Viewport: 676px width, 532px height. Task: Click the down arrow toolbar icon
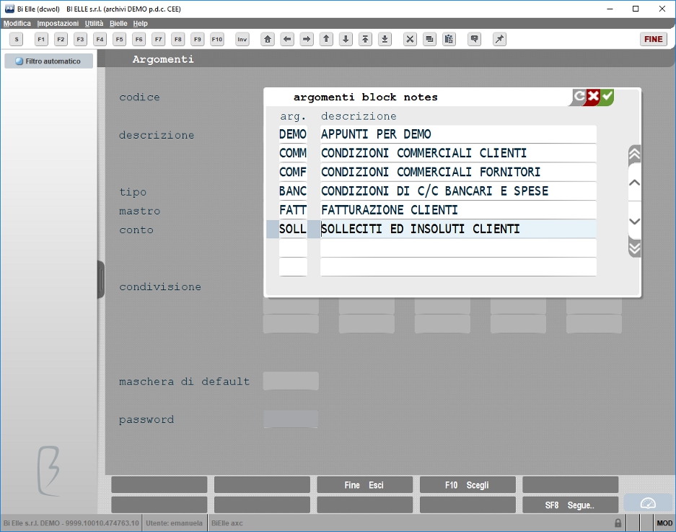coord(346,39)
